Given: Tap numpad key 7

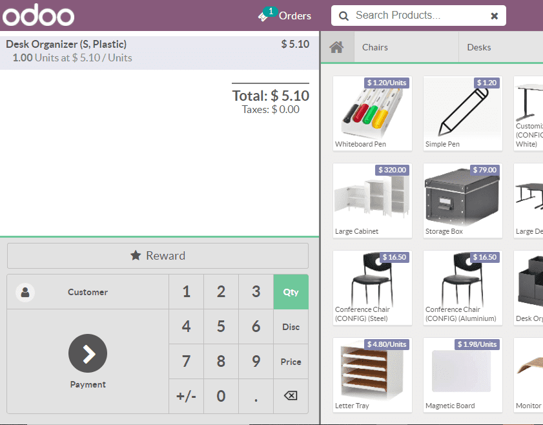Looking at the screenshot, I should click(187, 362).
